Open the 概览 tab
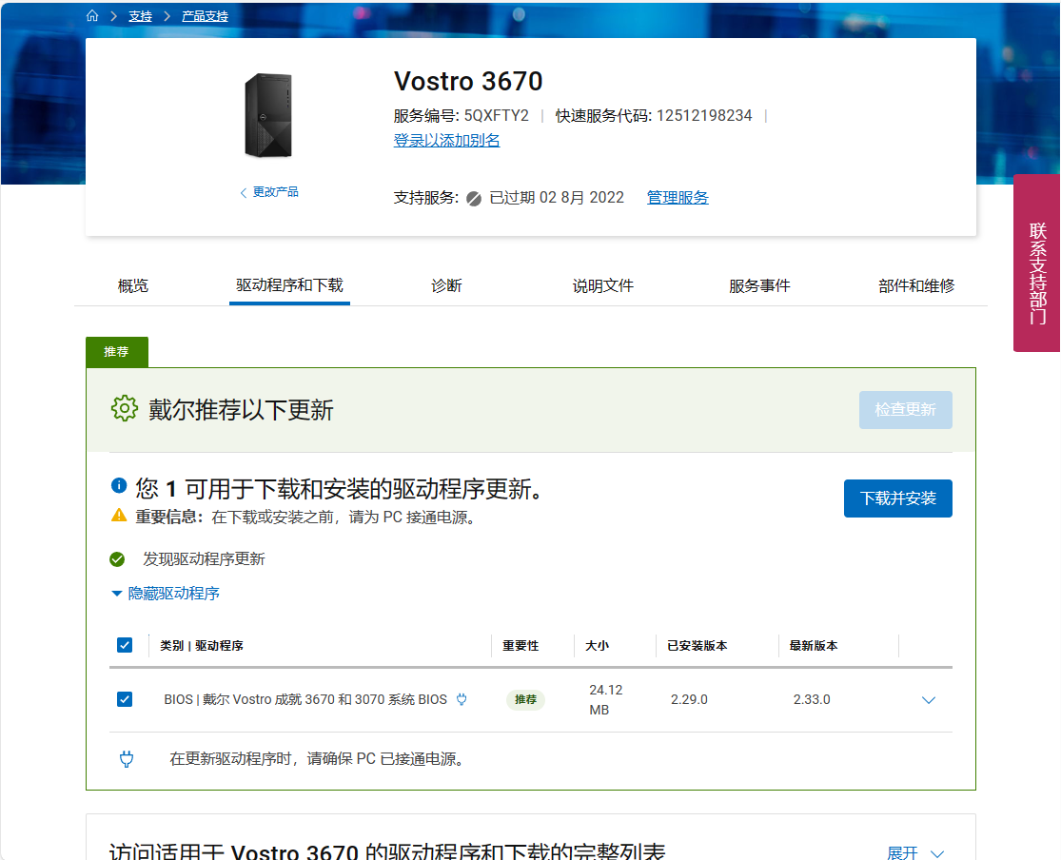The width and height of the screenshot is (1061, 860). (x=132, y=285)
